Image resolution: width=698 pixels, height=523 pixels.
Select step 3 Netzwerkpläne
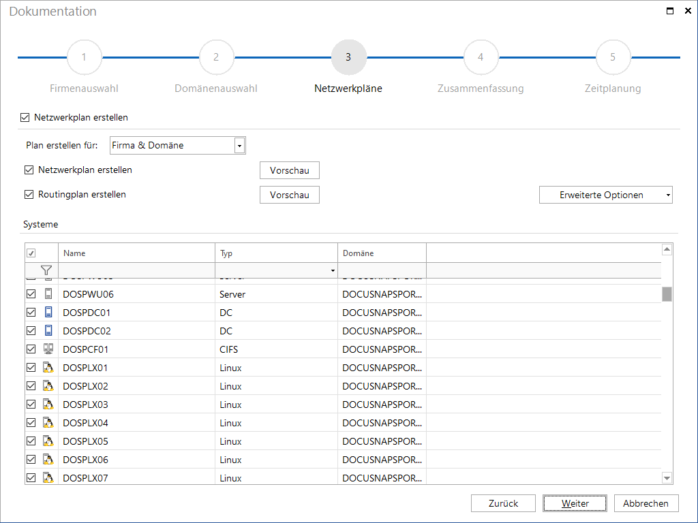(348, 57)
